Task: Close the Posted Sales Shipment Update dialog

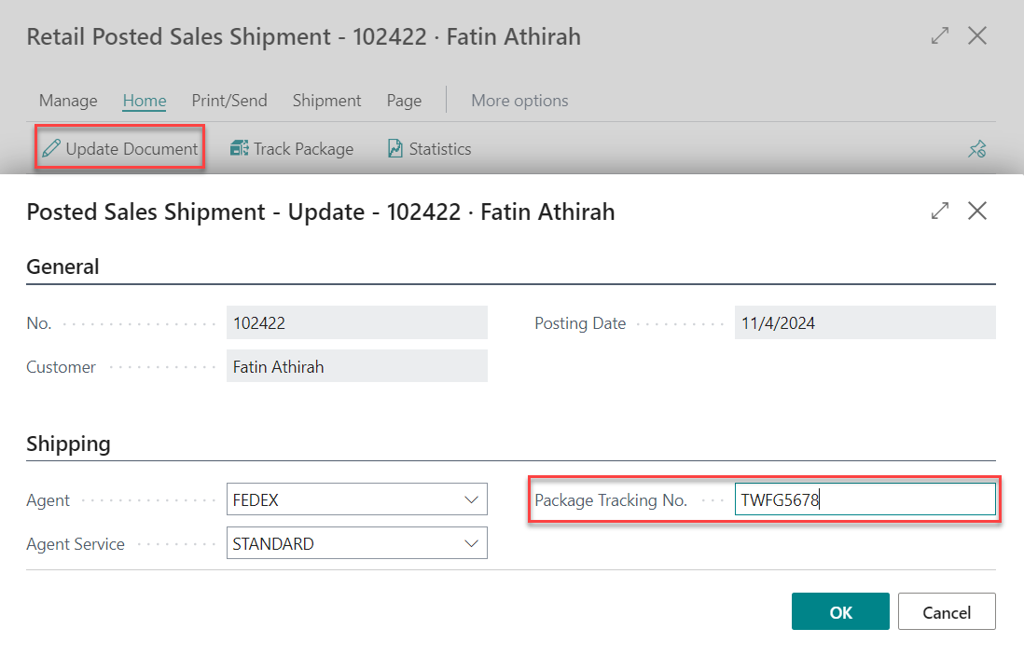Action: (976, 212)
